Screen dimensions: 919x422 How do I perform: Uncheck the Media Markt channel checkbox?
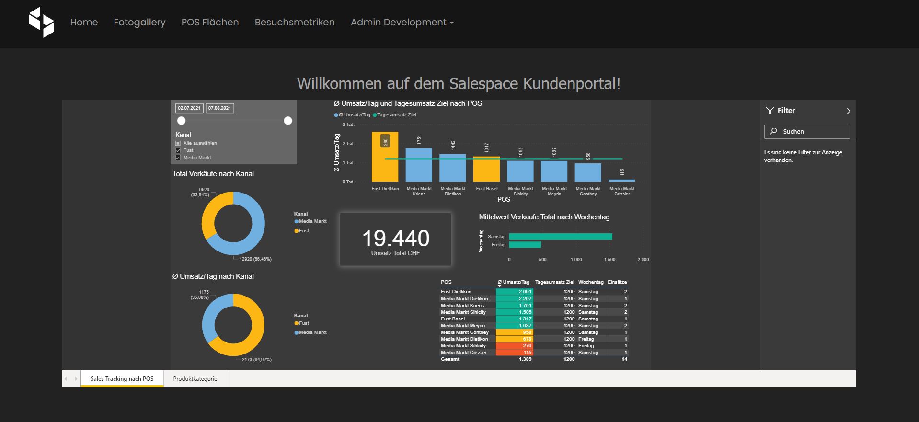tap(178, 158)
